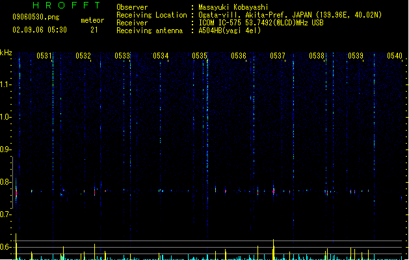The height and width of the screenshot is (260, 409).
Task: Click the meteor label
Action: coord(92,20)
